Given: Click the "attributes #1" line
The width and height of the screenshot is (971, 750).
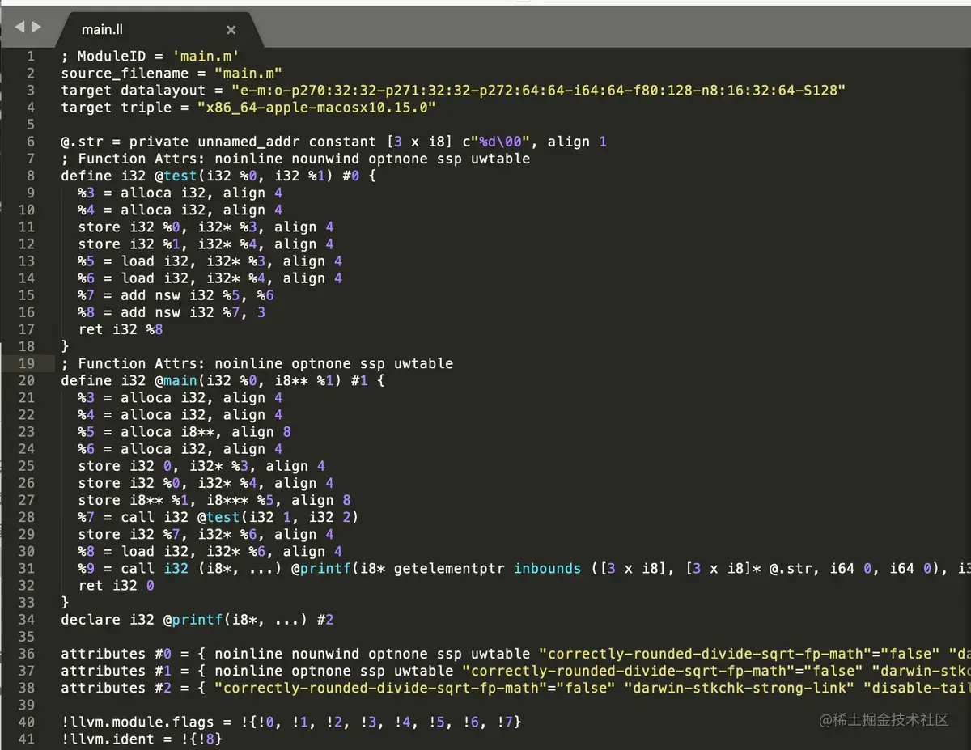Looking at the screenshot, I should [x=515, y=671].
